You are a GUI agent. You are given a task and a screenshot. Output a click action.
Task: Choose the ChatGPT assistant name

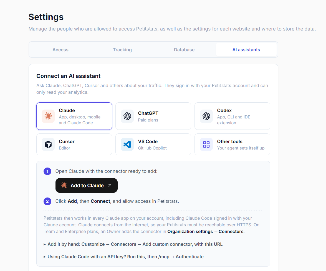click(x=148, y=113)
